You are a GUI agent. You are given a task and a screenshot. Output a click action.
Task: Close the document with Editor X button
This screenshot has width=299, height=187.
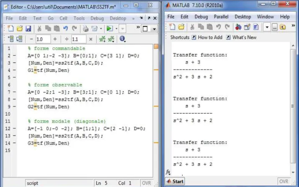click(x=155, y=18)
